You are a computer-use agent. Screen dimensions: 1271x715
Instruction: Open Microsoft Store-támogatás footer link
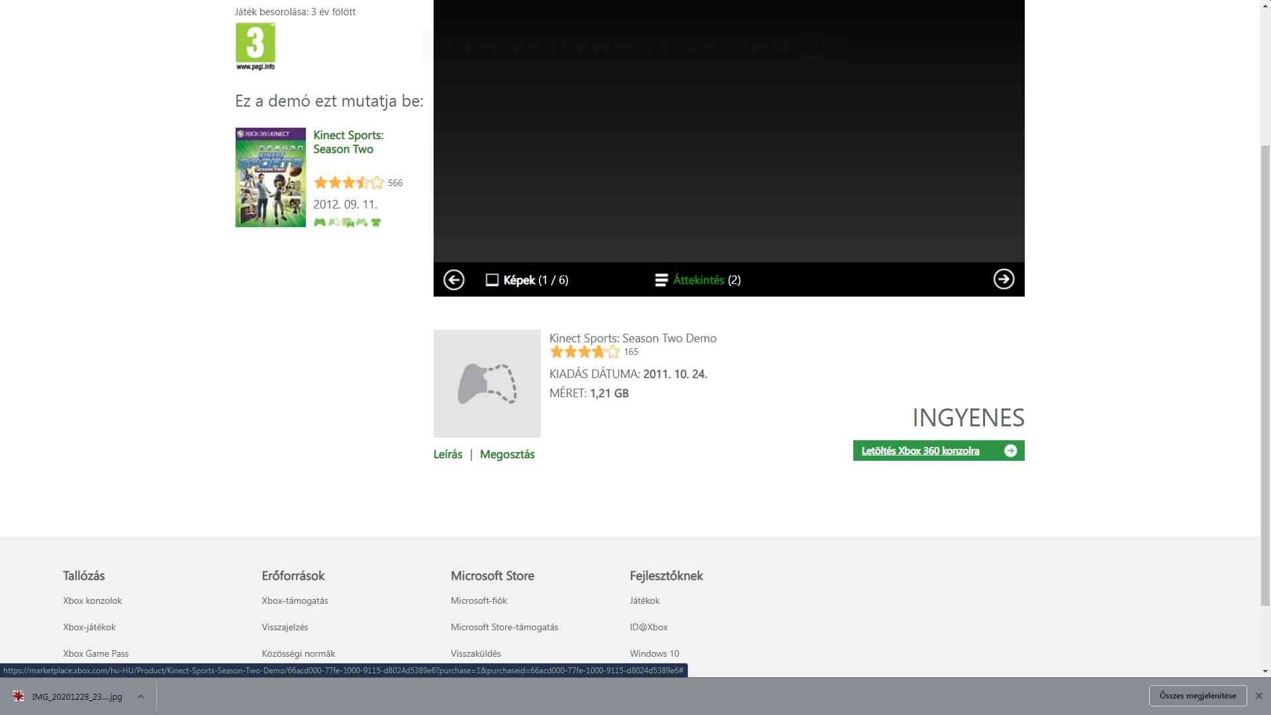coord(504,627)
